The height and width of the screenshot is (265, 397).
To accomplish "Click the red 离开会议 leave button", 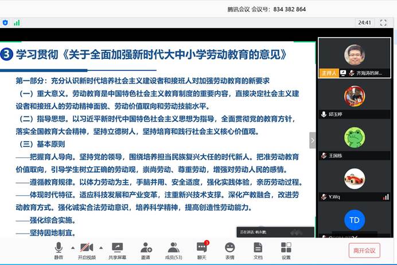I will [x=364, y=250].
